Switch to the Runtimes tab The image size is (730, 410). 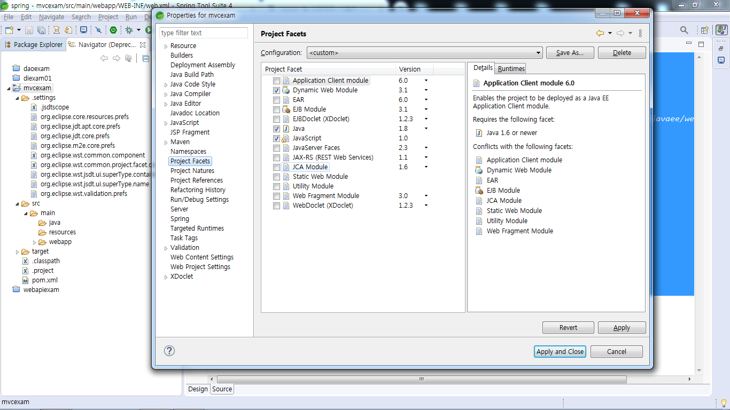[511, 68]
